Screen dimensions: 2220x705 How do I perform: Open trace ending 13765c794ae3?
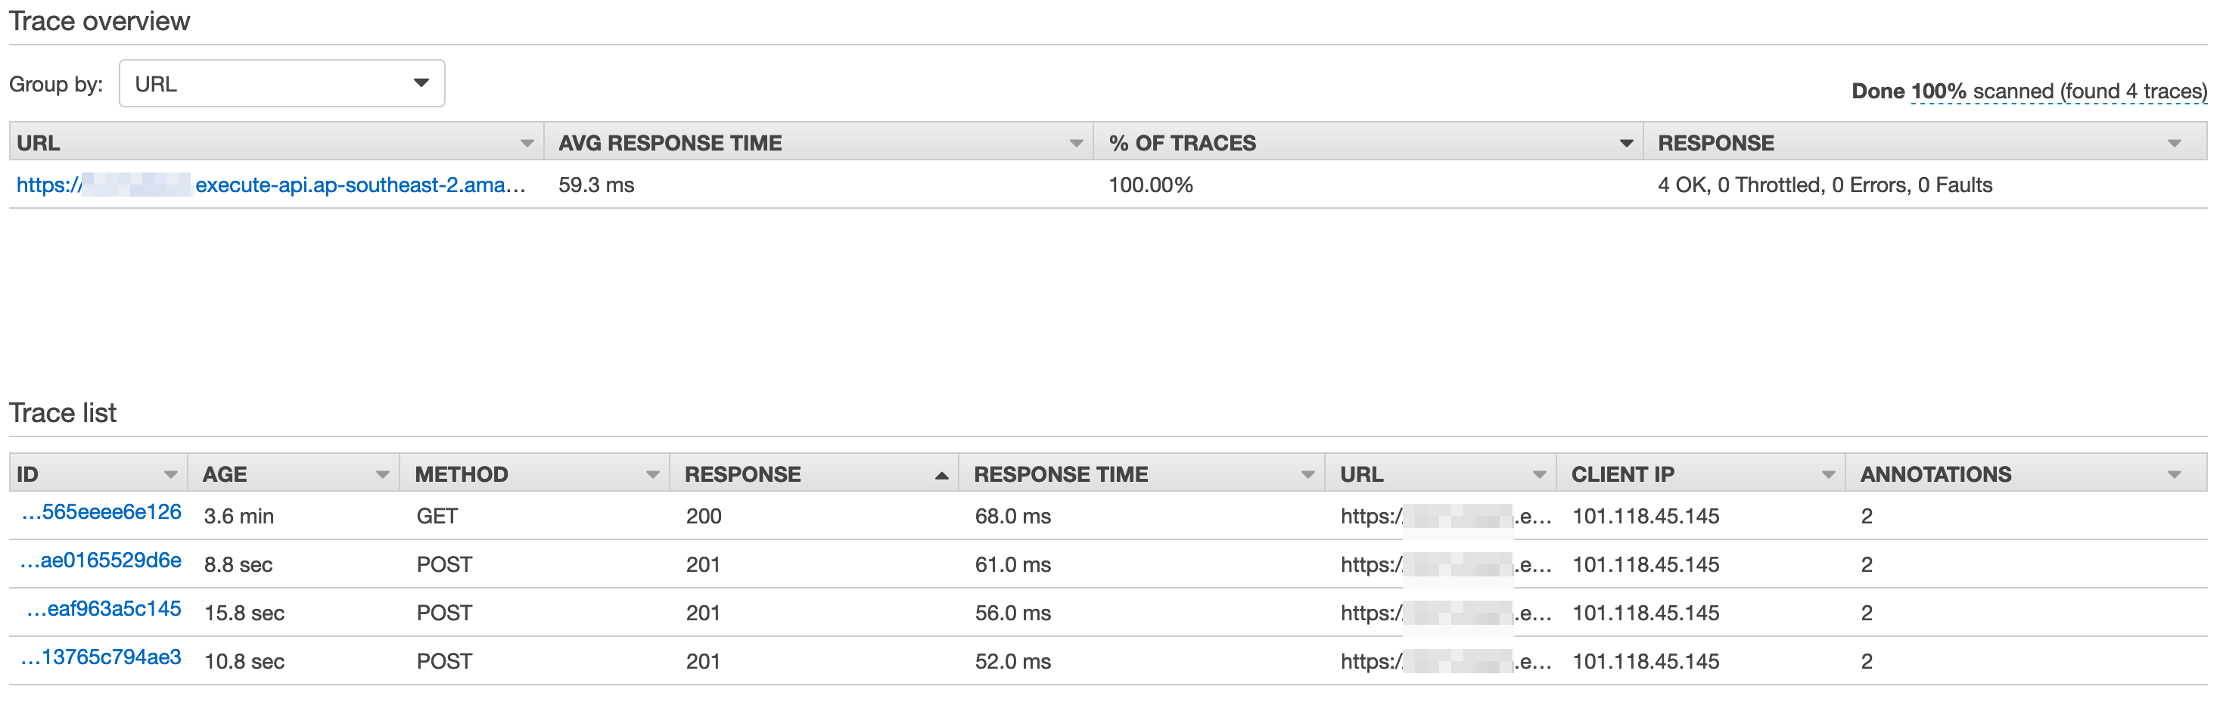coord(101,657)
